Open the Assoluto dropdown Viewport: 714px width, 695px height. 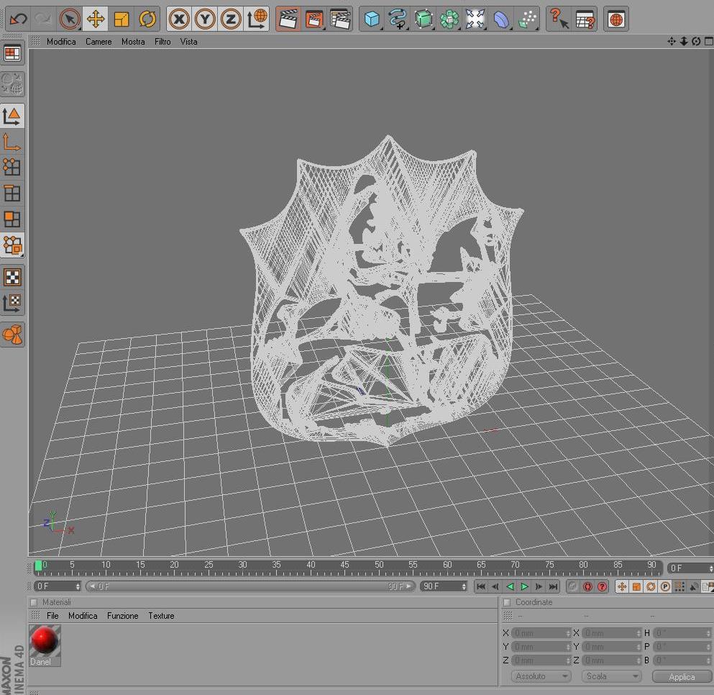tap(541, 676)
